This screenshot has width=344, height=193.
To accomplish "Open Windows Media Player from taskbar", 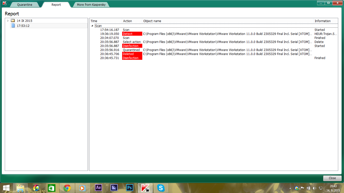I will pos(83,188).
